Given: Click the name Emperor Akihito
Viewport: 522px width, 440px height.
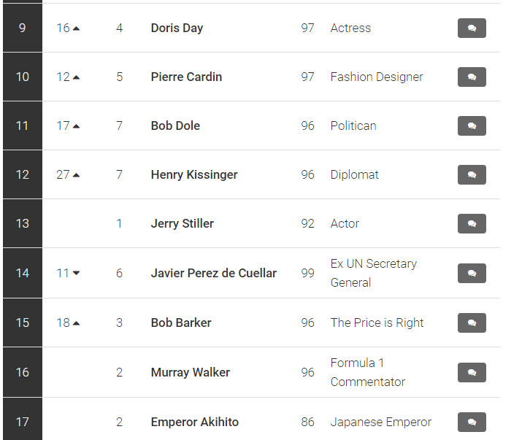Looking at the screenshot, I should click(195, 422).
